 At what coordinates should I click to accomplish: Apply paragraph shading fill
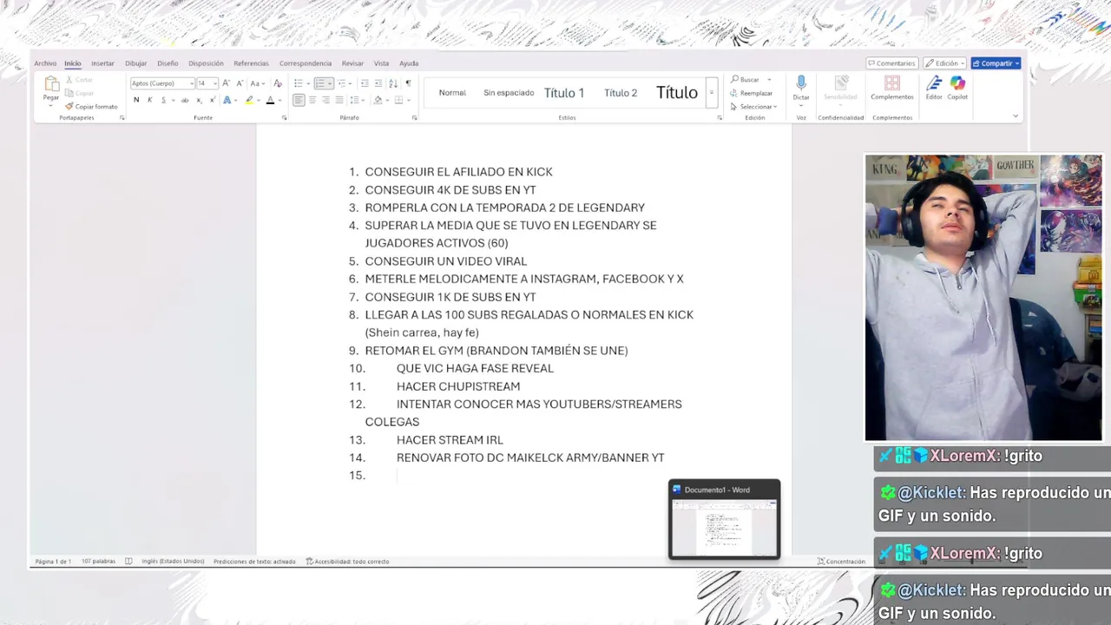point(378,100)
